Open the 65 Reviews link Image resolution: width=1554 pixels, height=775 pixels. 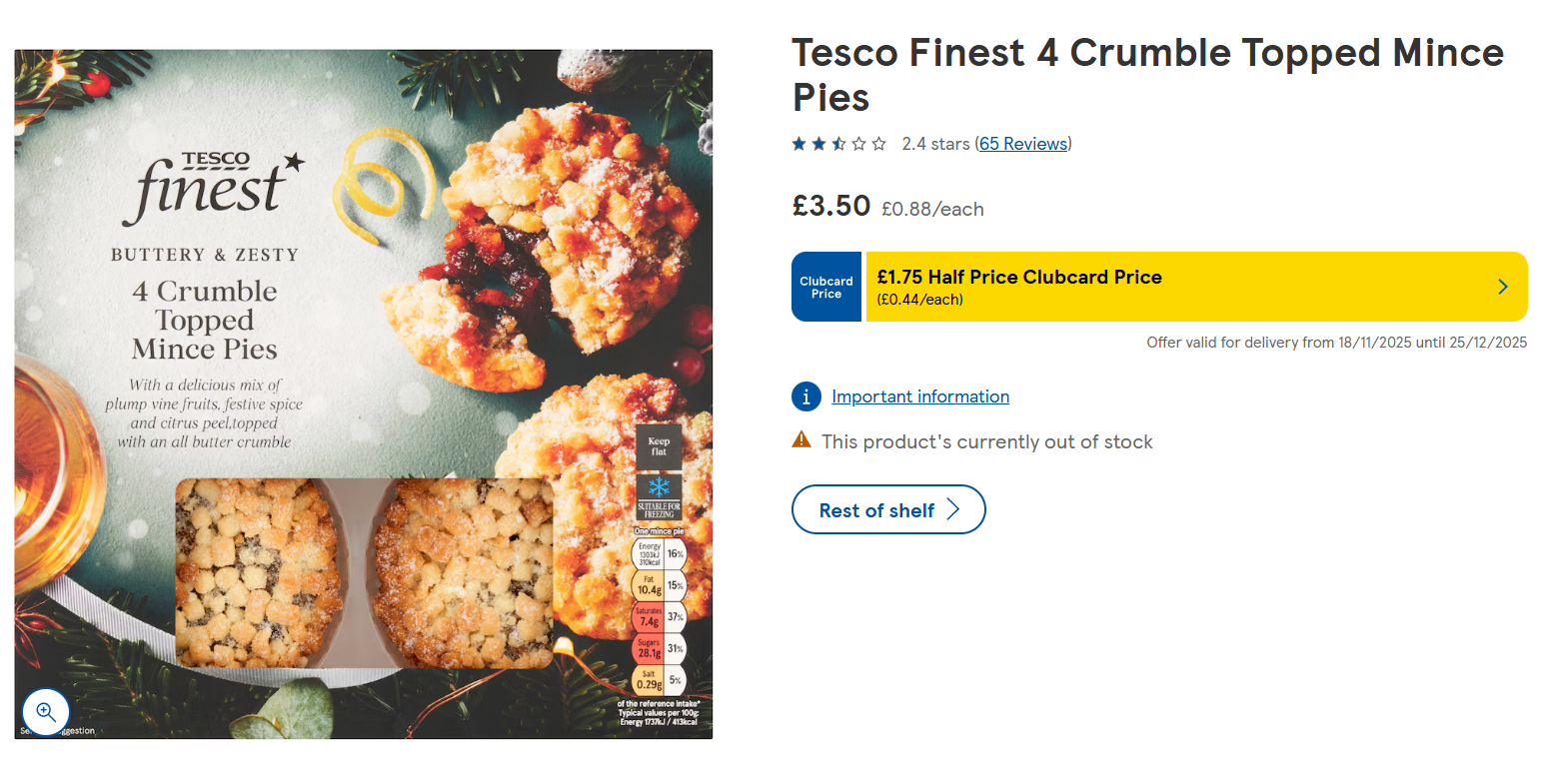[x=1023, y=144]
